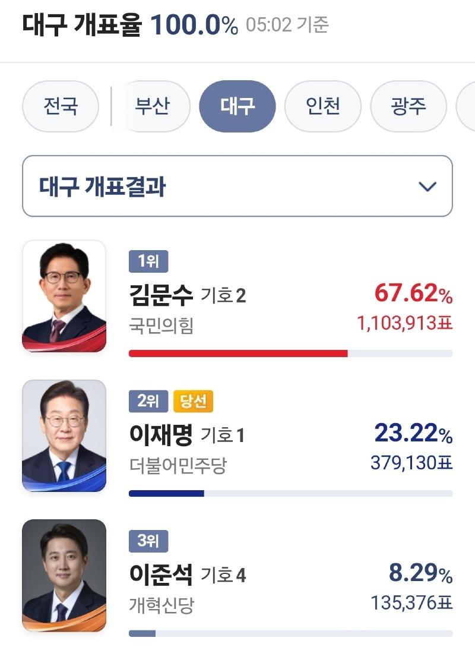
Task: Tap the 2위 rank badge
Action: [x=148, y=402]
